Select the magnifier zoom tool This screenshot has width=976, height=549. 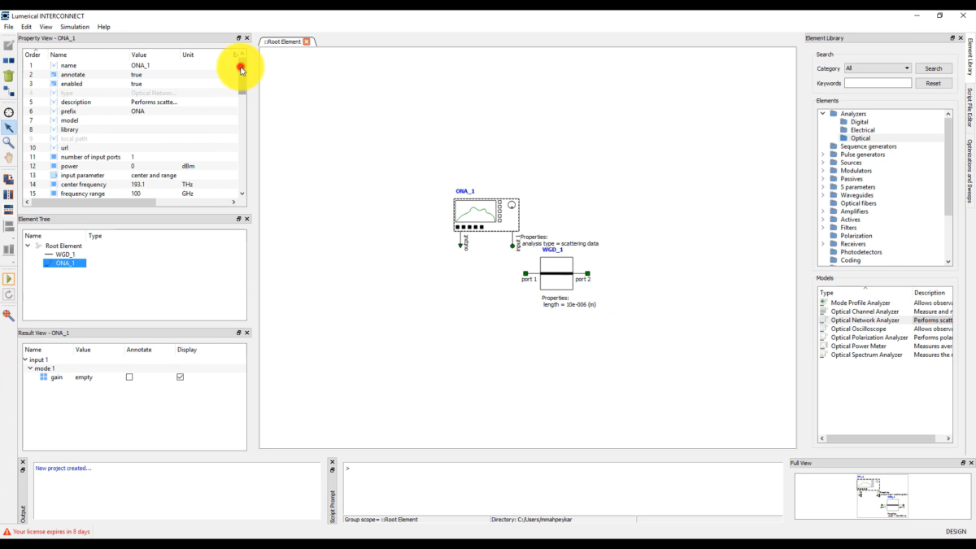tap(9, 142)
